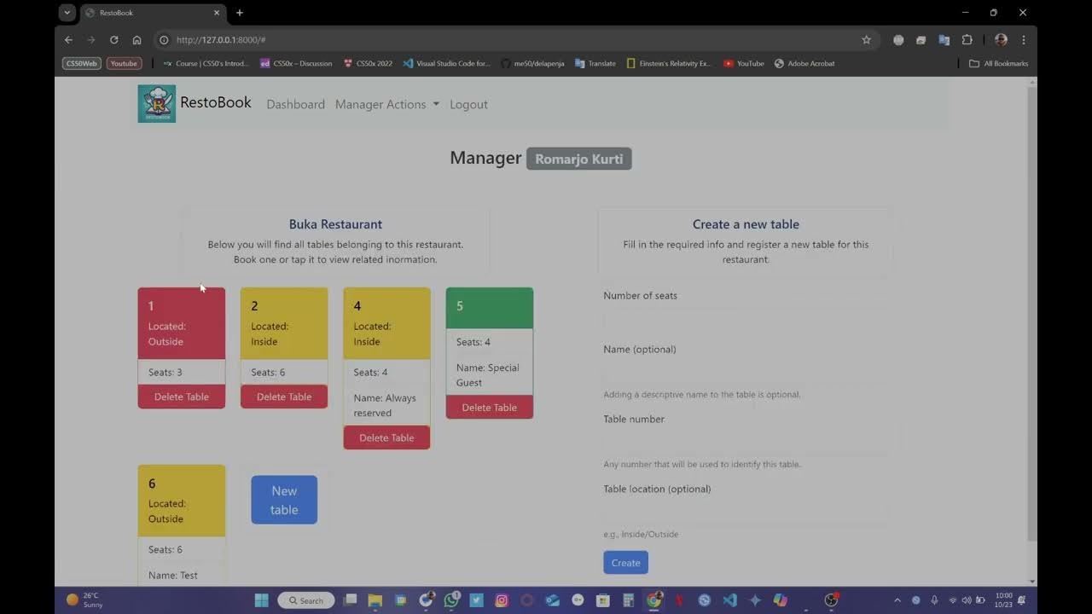The height and width of the screenshot is (614, 1092).
Task: Open WhatsApp from taskbar
Action: pos(451,600)
